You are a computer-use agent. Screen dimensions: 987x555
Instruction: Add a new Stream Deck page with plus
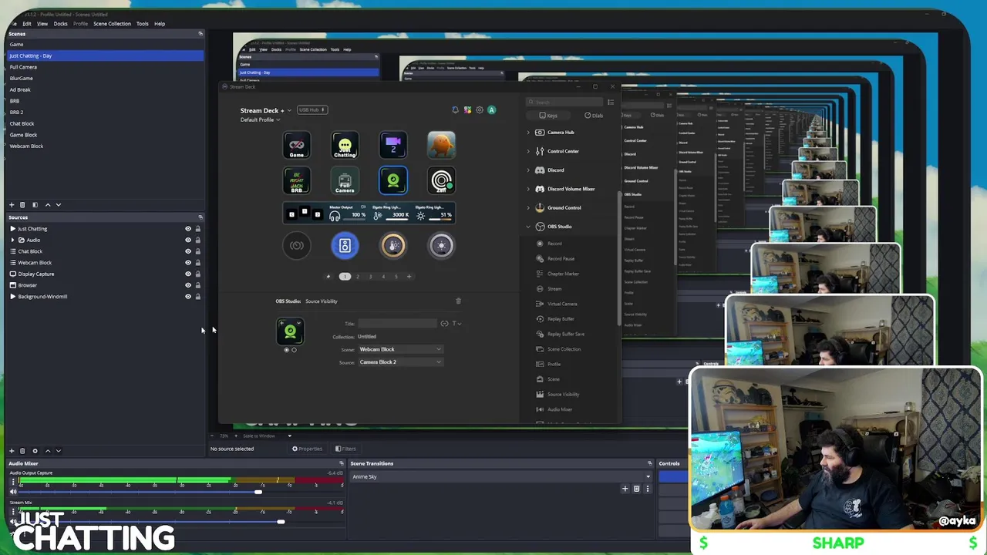[x=409, y=277]
